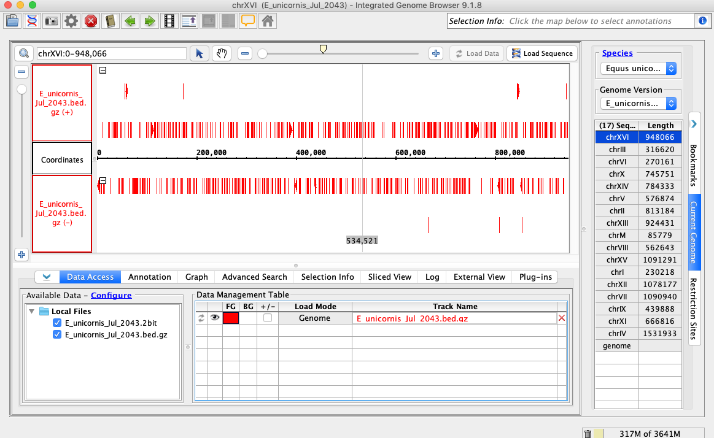Open the Log tab

pos(432,277)
